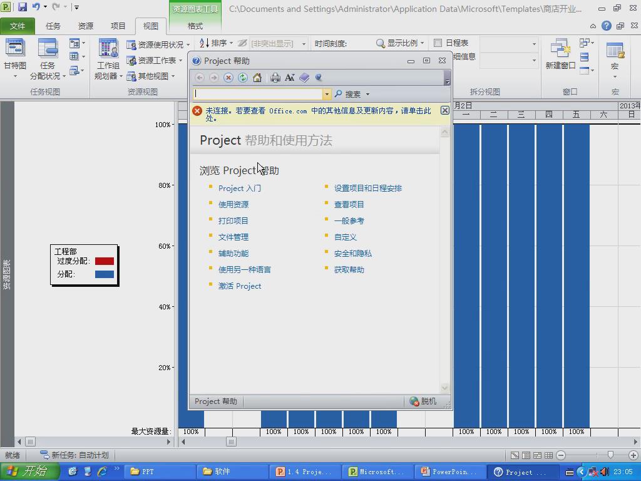
Task: Switch to the 资源 ribbon tab
Action: (85, 26)
